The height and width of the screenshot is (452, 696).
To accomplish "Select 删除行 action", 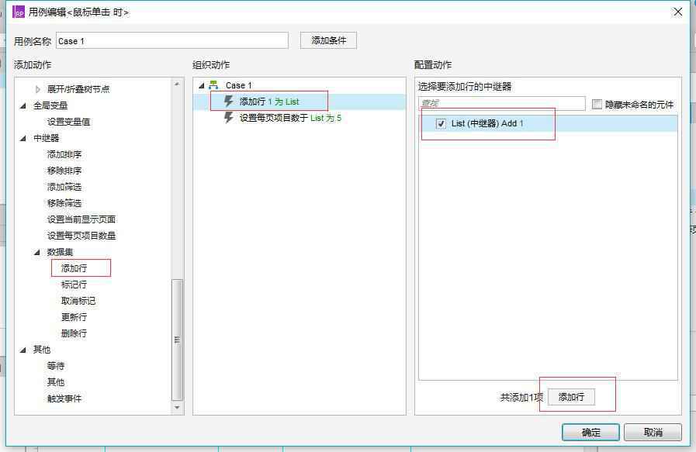I will tap(74, 333).
